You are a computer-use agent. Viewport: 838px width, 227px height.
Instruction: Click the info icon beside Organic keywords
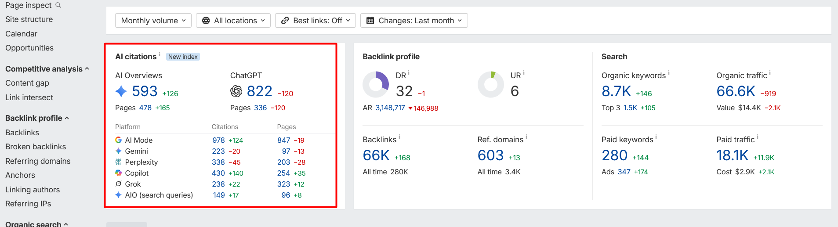pos(669,73)
